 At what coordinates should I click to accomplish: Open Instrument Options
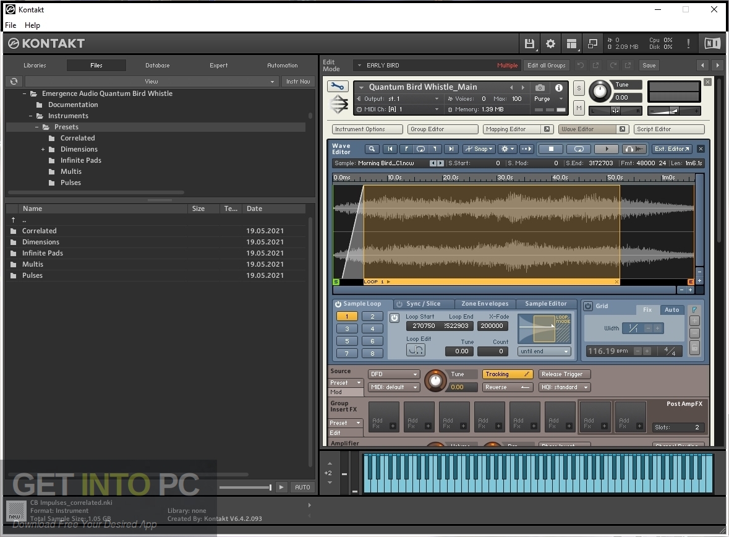(367, 129)
